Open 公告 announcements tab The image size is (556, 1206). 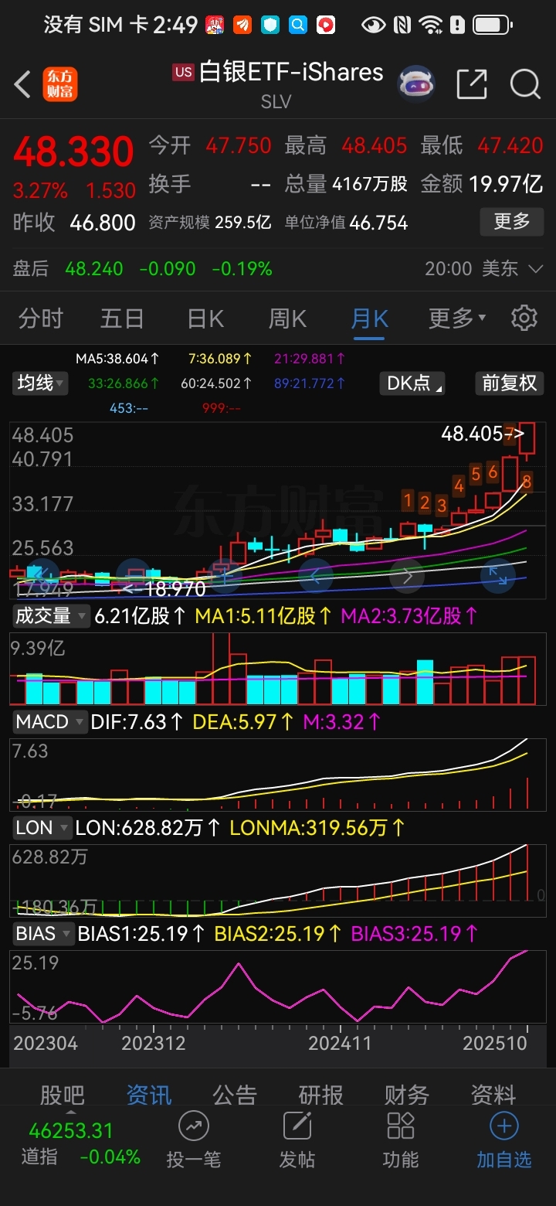click(234, 1094)
